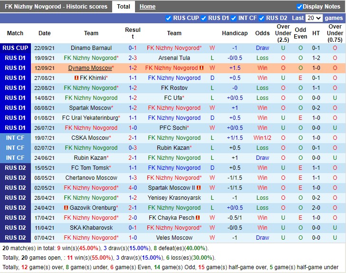Click the red card icon beside FK Khimki
The width and height of the screenshot is (346, 273).
pos(76,78)
